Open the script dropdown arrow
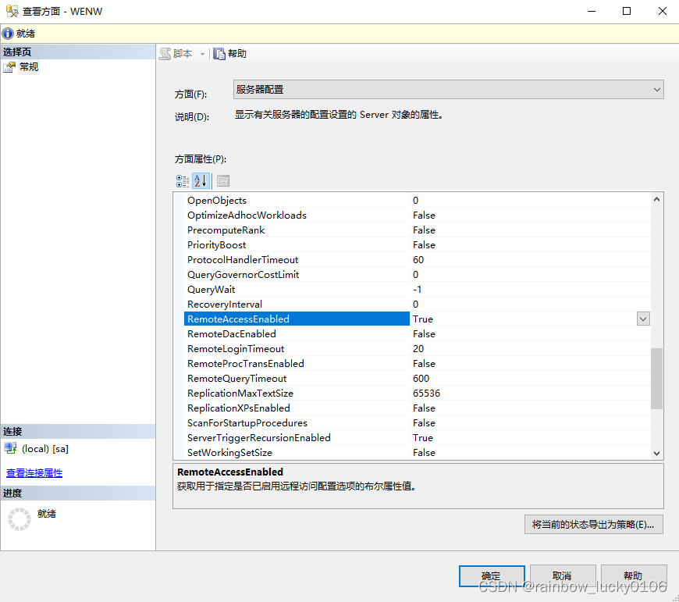 click(202, 54)
